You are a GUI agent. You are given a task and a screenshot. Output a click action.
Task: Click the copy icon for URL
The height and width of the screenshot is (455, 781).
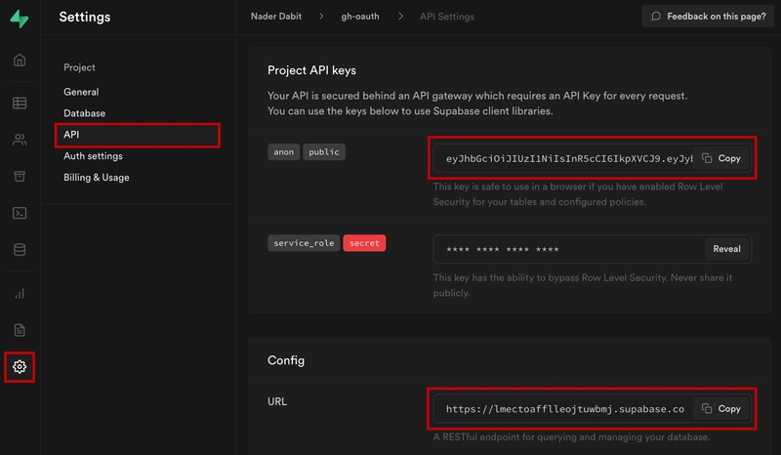click(707, 409)
